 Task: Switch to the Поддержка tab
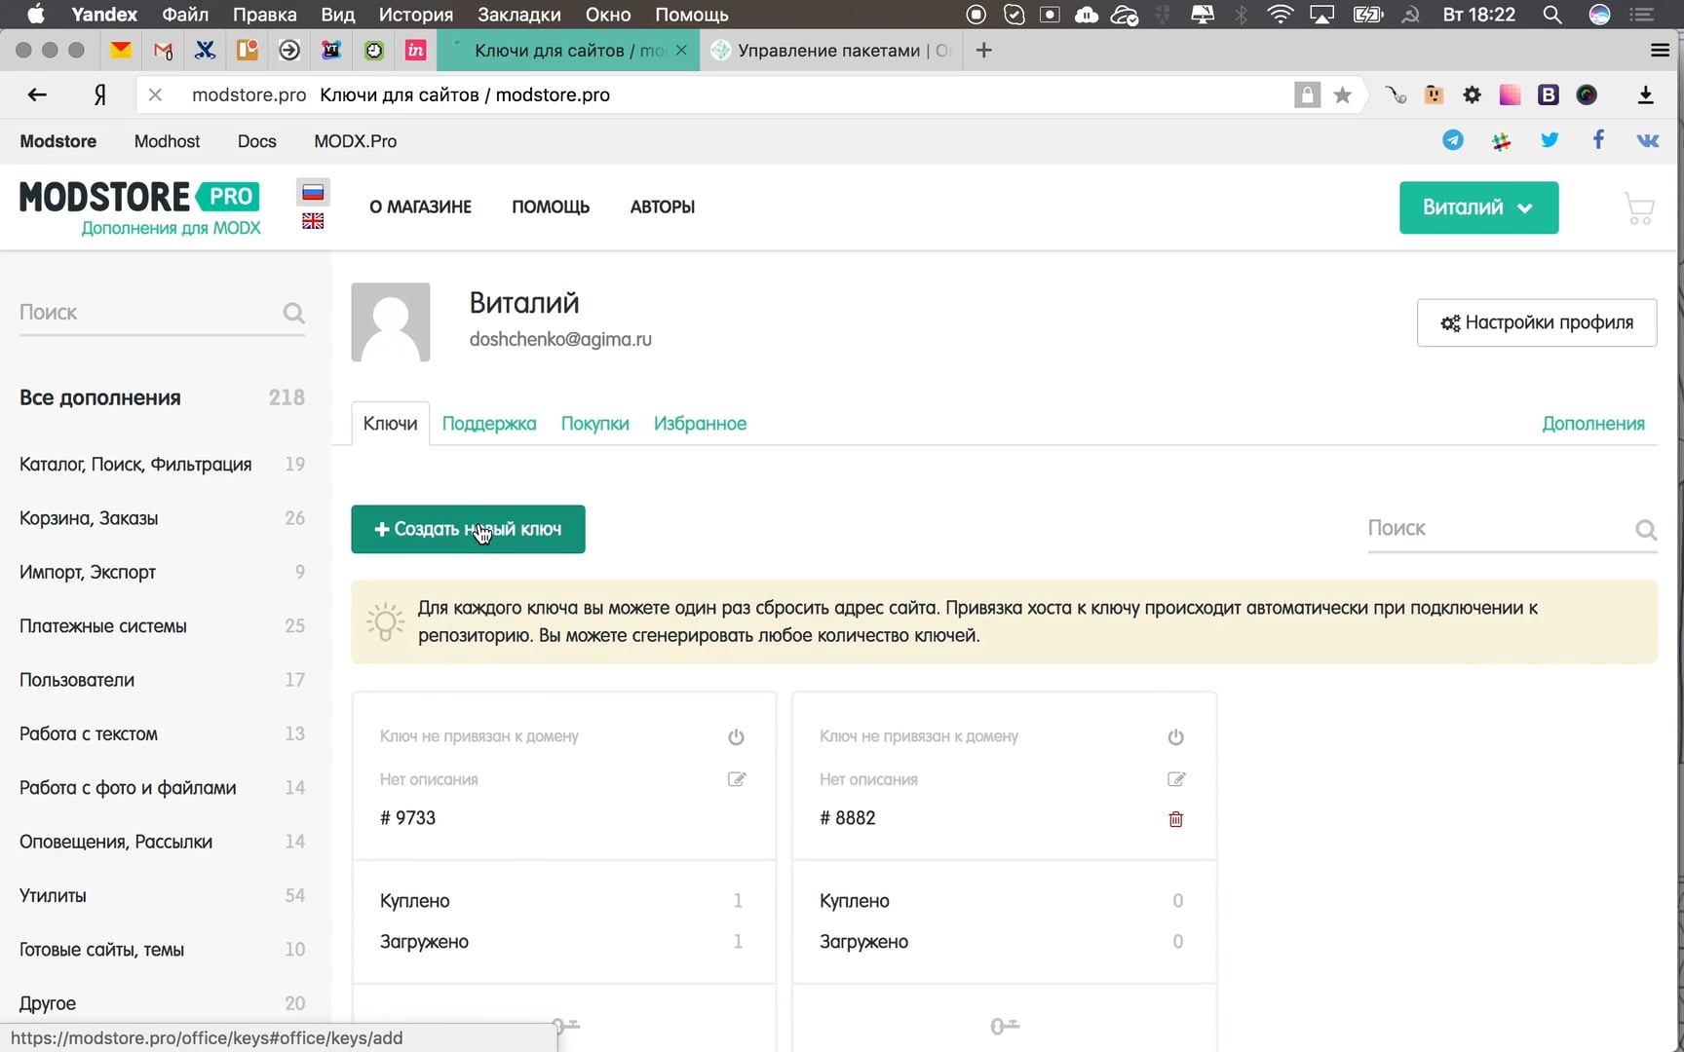pos(489,424)
